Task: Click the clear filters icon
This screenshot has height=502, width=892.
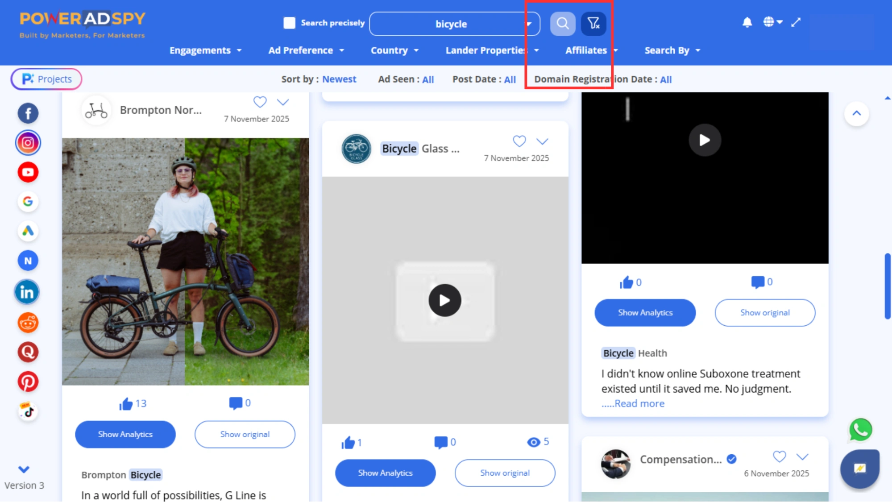Action: [x=593, y=24]
